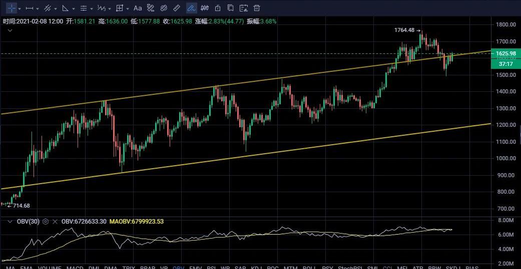Open the OBV indicator settings gear

46,222
